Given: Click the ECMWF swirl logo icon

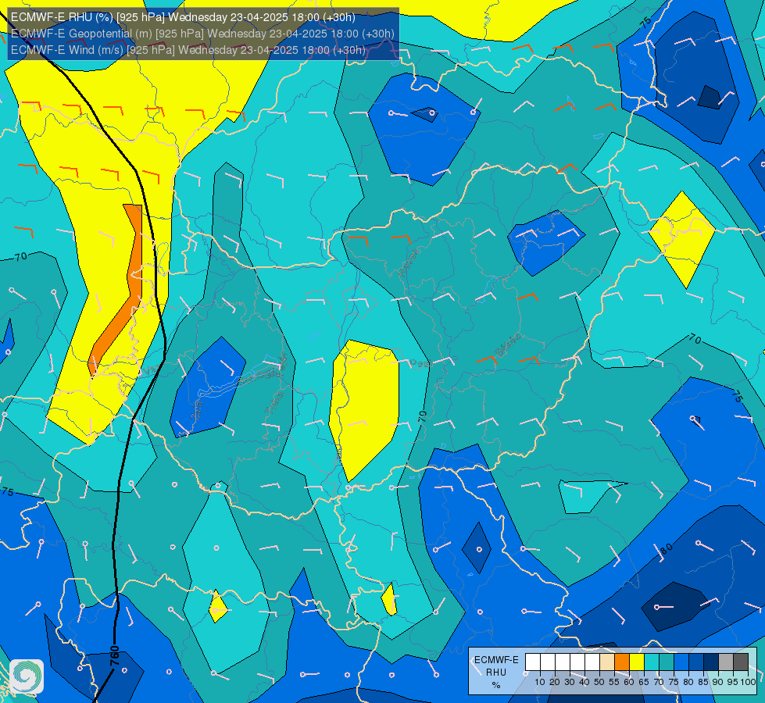Looking at the screenshot, I should (x=27, y=676).
